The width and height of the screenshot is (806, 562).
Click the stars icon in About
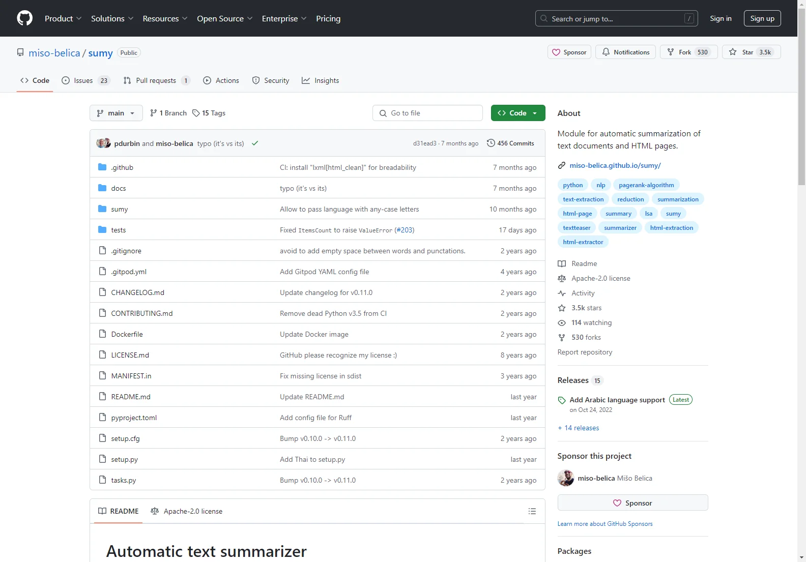[x=562, y=308]
